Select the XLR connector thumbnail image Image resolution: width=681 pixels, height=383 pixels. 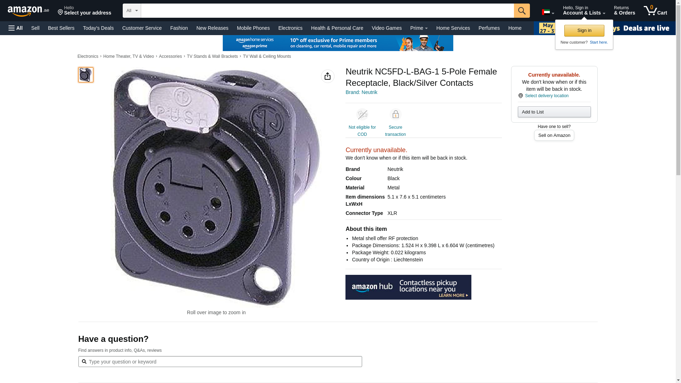click(86, 75)
